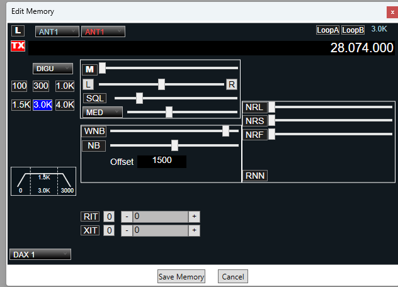Toggle the WNB noise blanker
The image size is (398, 287).
[x=94, y=131]
